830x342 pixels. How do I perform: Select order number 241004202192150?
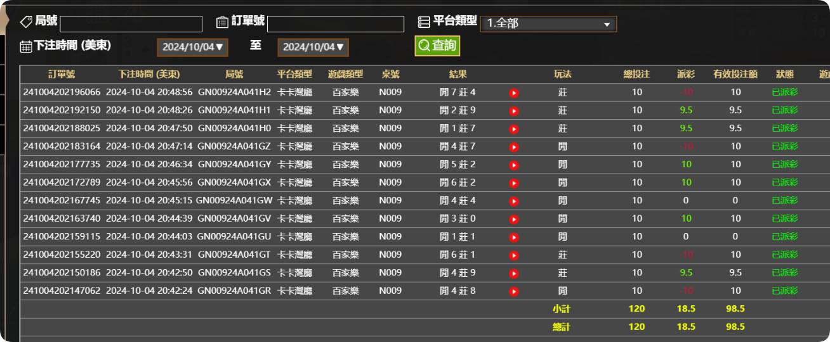62,110
